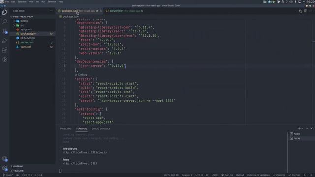Select the second node terminal in terminal list
315x177 pixels.
click(301, 138)
